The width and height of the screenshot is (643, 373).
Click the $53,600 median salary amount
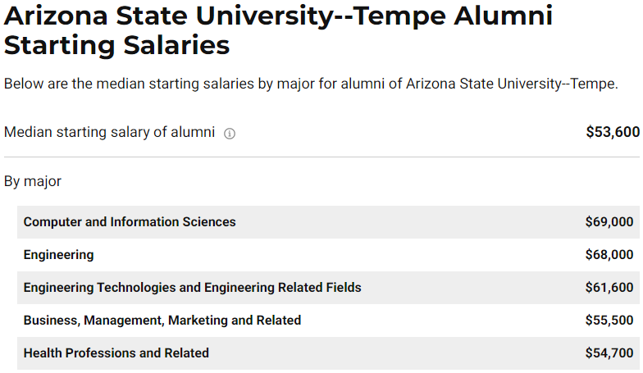[x=613, y=132]
